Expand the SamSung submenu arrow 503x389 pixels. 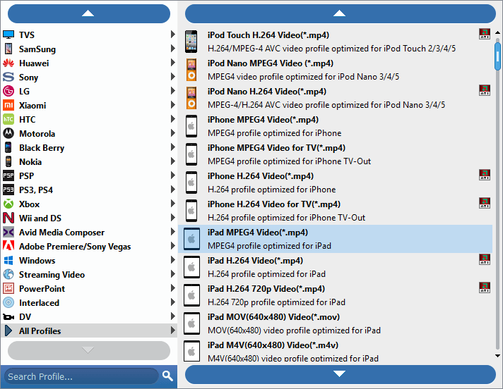click(173, 49)
